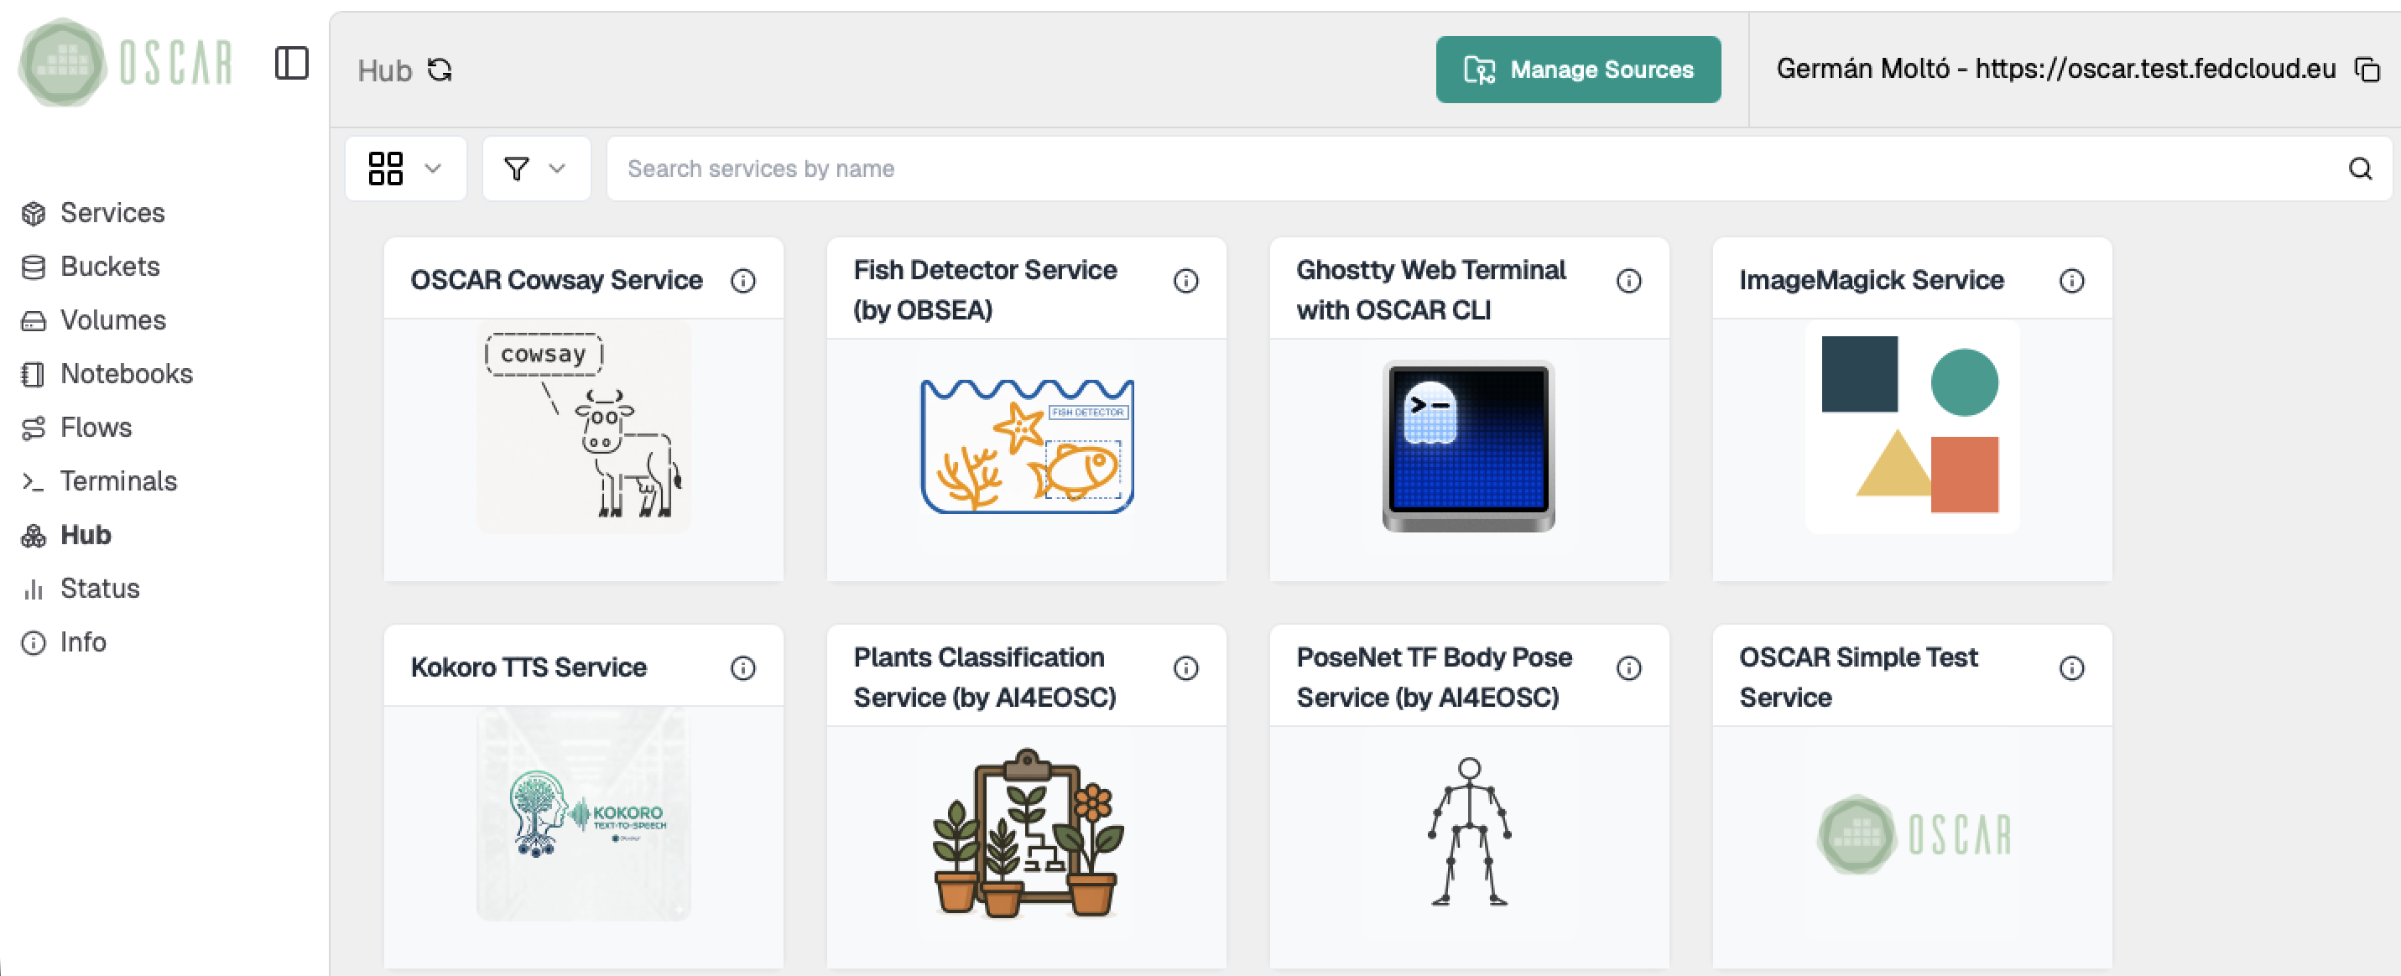Viewport: 2401px width, 976px height.
Task: Navigate to Notebooks in the sidebar
Action: [x=126, y=373]
